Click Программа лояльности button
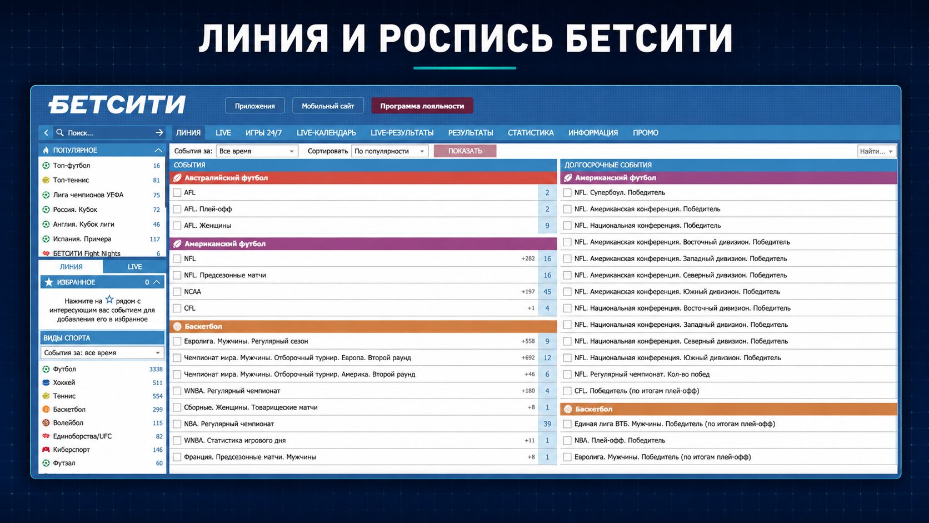 click(x=422, y=106)
